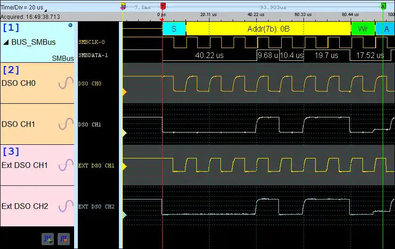The height and width of the screenshot is (249, 395).
Task: Click the Acquired timestamp text
Action: 30,17
